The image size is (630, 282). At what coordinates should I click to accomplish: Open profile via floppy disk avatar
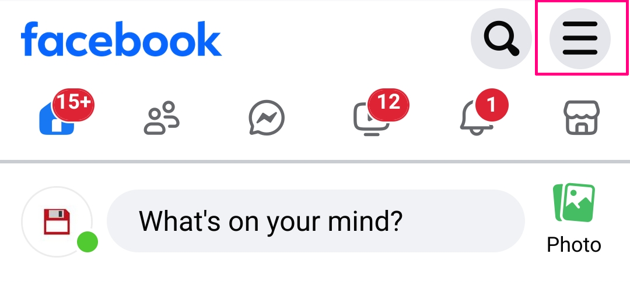click(57, 222)
